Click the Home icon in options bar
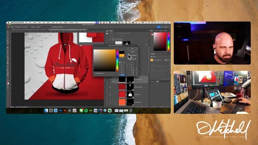 coord(8,27)
